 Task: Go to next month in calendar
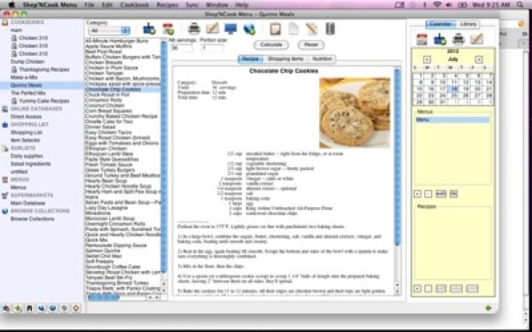point(479,59)
